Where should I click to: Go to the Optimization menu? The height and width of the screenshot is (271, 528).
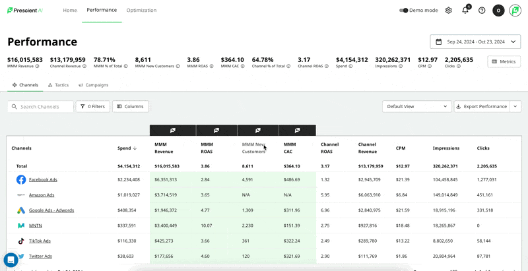[x=141, y=11]
